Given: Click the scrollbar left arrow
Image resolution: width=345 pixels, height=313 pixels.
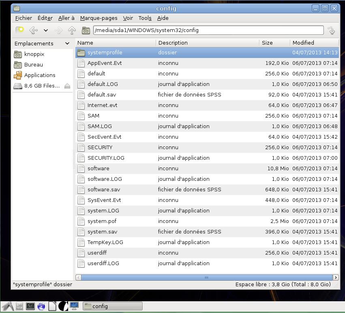Looking at the screenshot, I should coord(79,277).
